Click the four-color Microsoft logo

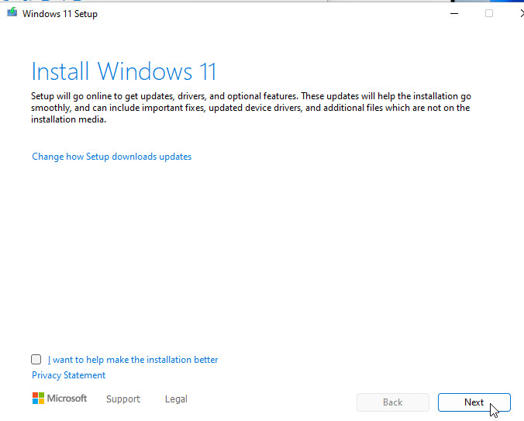coord(38,399)
